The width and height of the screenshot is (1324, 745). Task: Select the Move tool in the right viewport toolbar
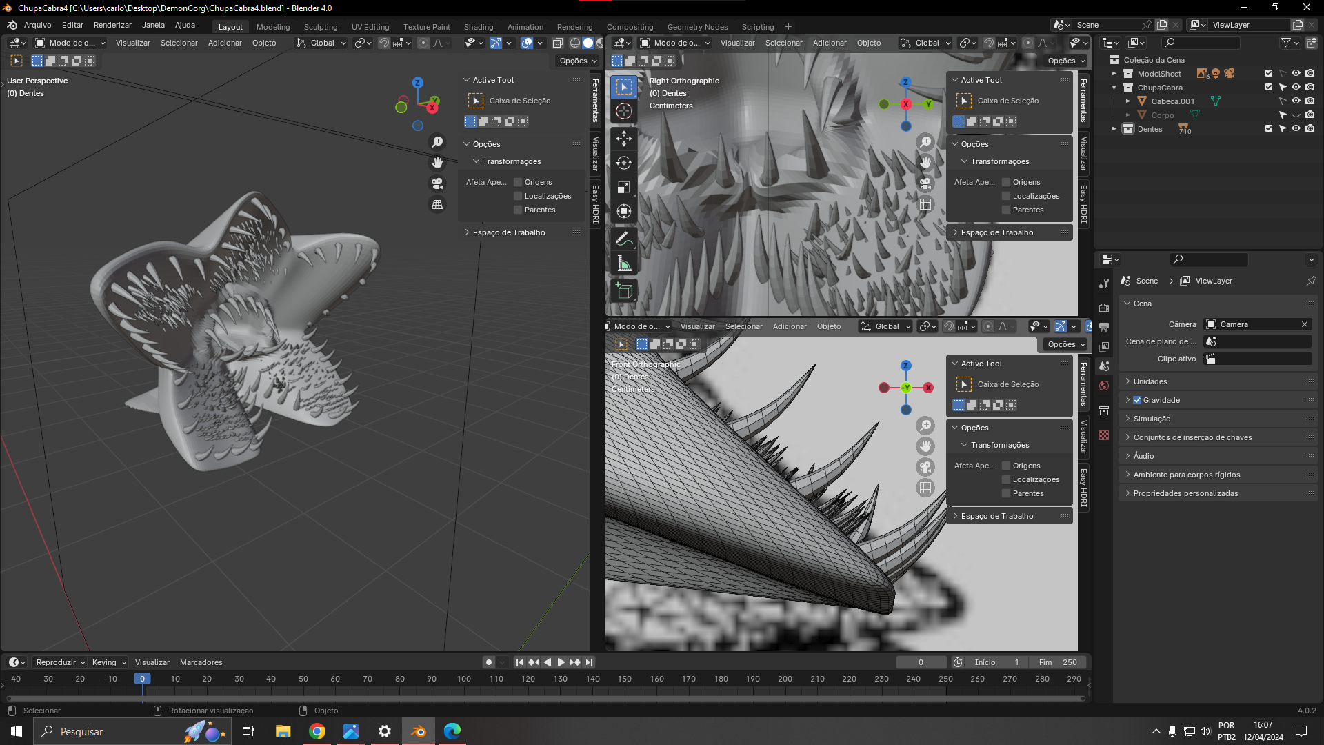[623, 139]
